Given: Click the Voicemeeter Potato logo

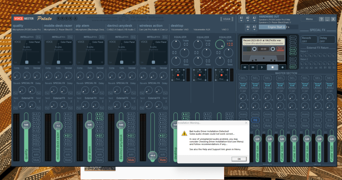Looking at the screenshot, I should 33,18.
